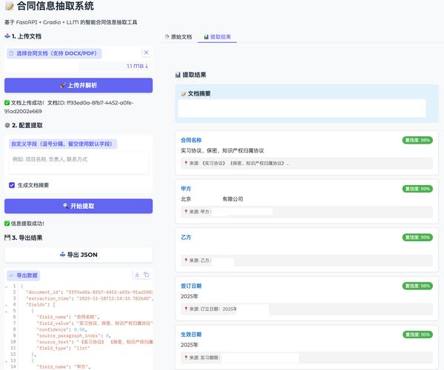Copy the exported JSON code via icon

(x=147, y=275)
